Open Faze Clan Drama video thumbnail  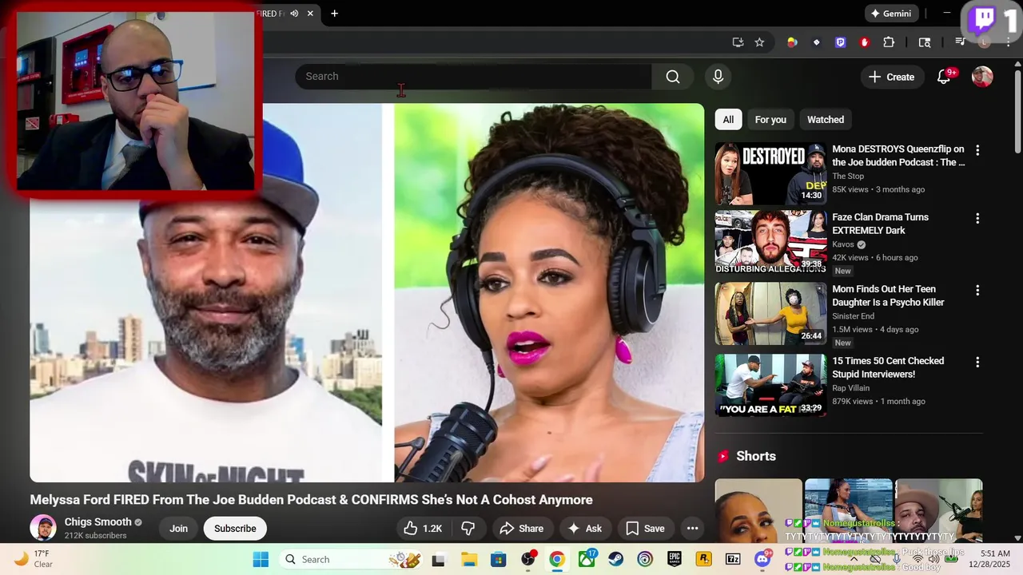[770, 242]
